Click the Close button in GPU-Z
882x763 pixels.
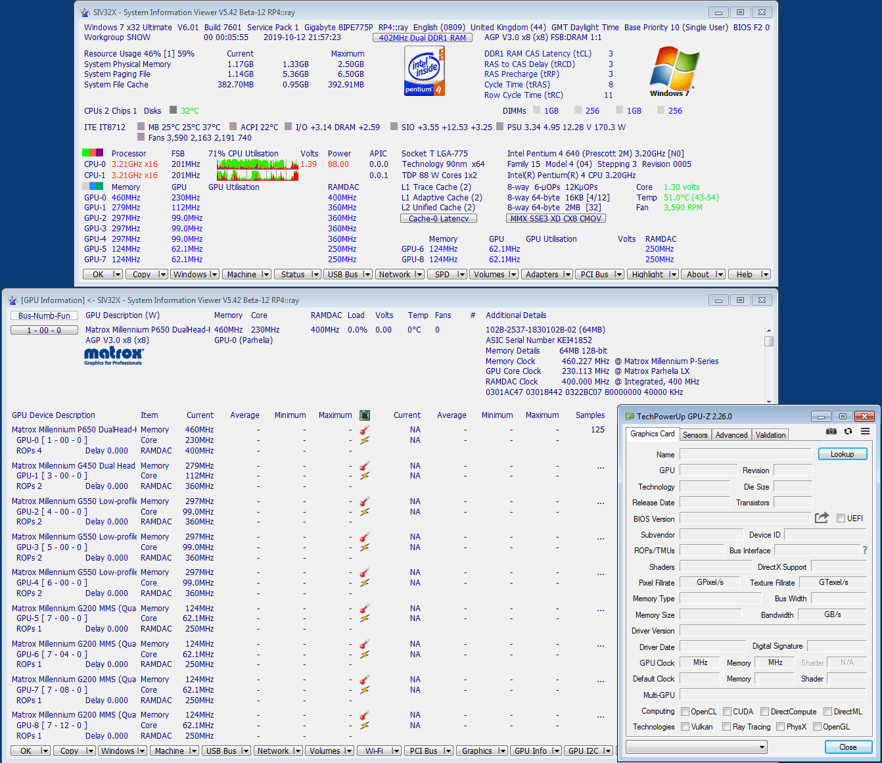point(848,747)
